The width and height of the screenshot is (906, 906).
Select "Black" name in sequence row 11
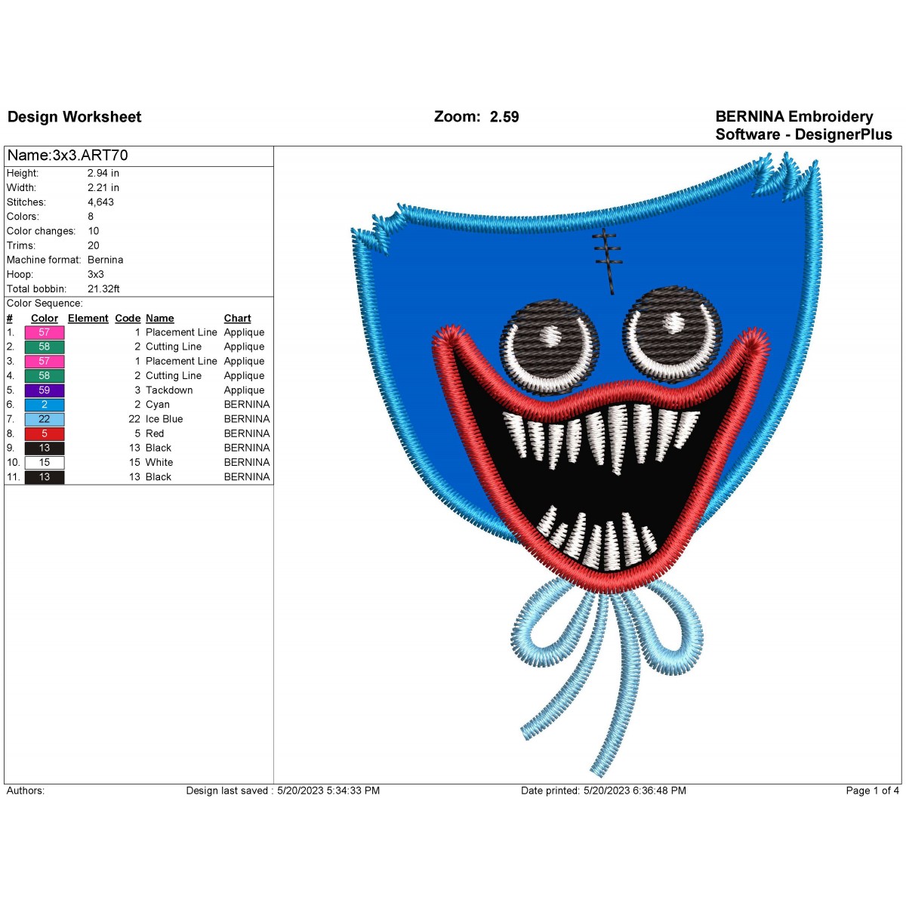(159, 477)
